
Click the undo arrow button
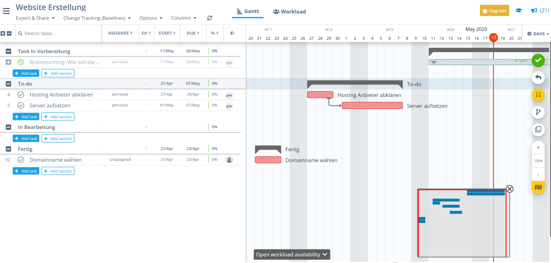click(x=538, y=78)
